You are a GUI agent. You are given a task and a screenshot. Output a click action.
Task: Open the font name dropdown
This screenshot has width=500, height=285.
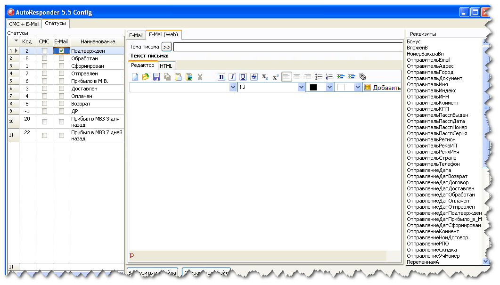(x=233, y=87)
